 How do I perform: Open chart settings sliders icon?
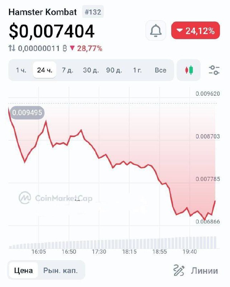(x=214, y=70)
